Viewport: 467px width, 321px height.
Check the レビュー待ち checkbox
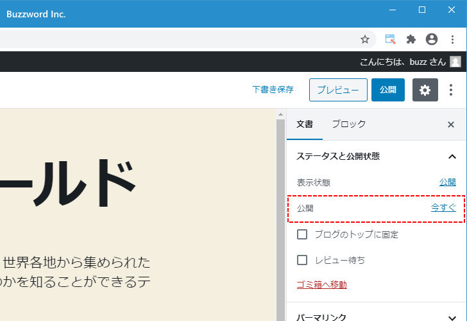click(302, 260)
